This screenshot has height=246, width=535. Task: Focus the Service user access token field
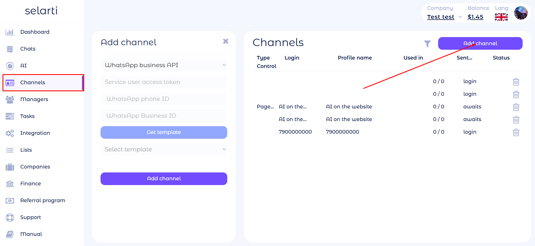coord(164,82)
